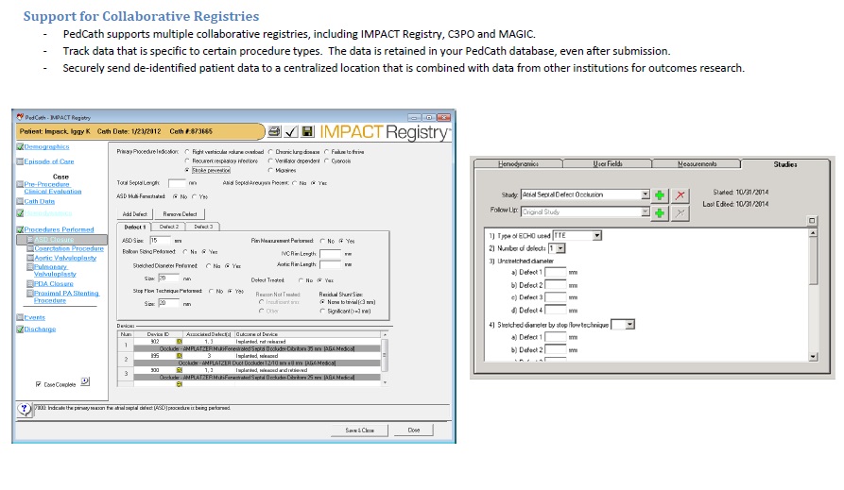Switch to Defect 3 tab
Image resolution: width=844 pixels, height=490 pixels.
[x=203, y=227]
